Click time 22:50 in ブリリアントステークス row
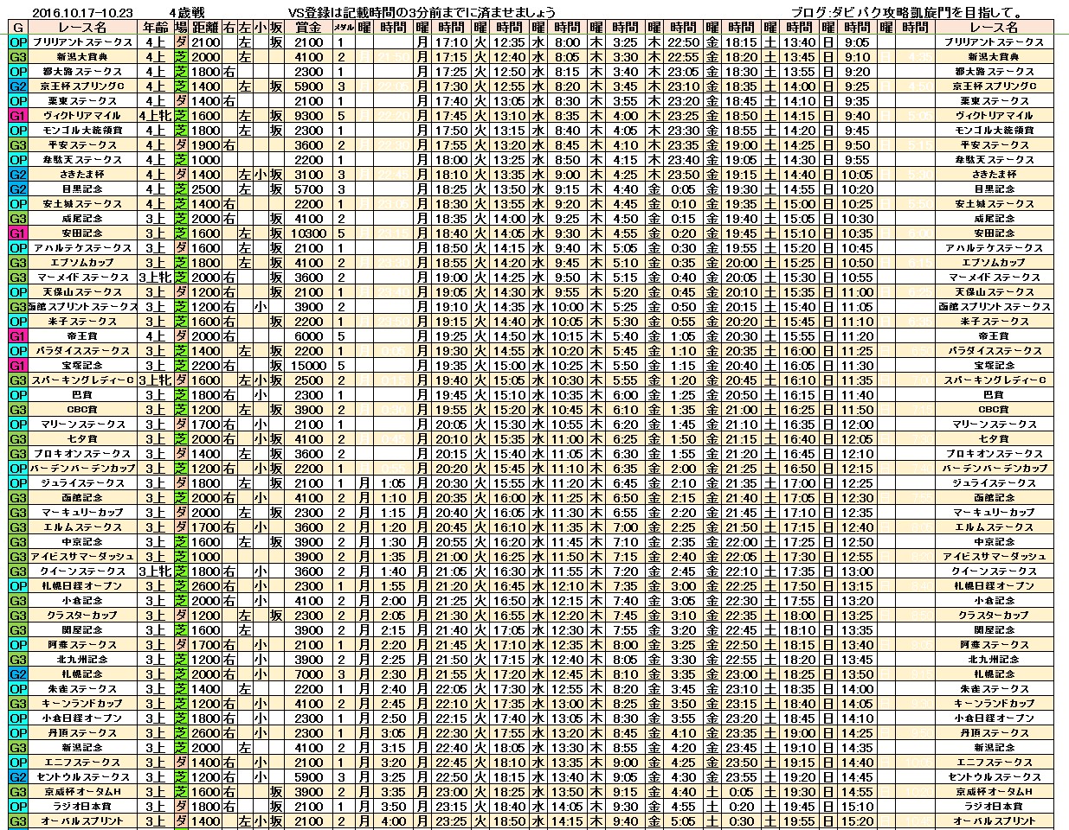 [683, 41]
